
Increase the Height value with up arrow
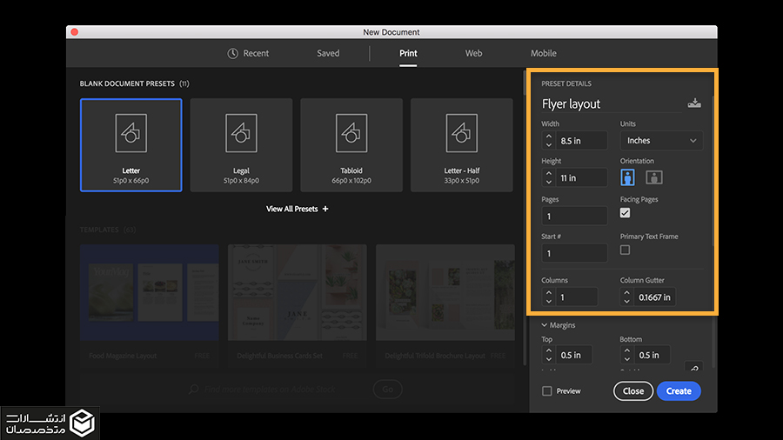click(549, 173)
